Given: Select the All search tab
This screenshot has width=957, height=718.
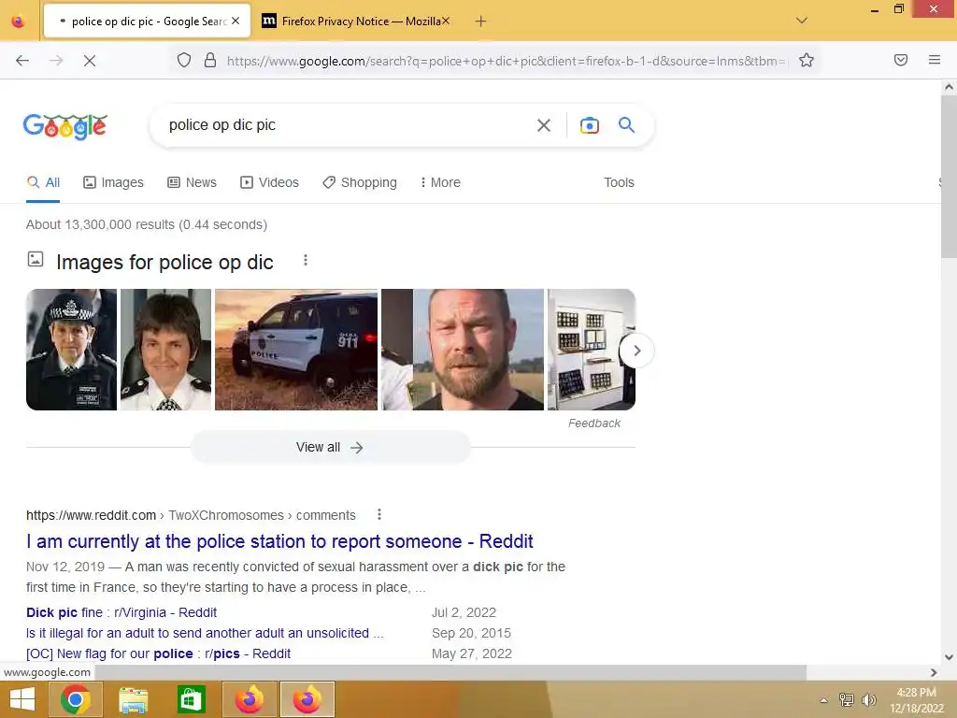Looking at the screenshot, I should pos(43,182).
